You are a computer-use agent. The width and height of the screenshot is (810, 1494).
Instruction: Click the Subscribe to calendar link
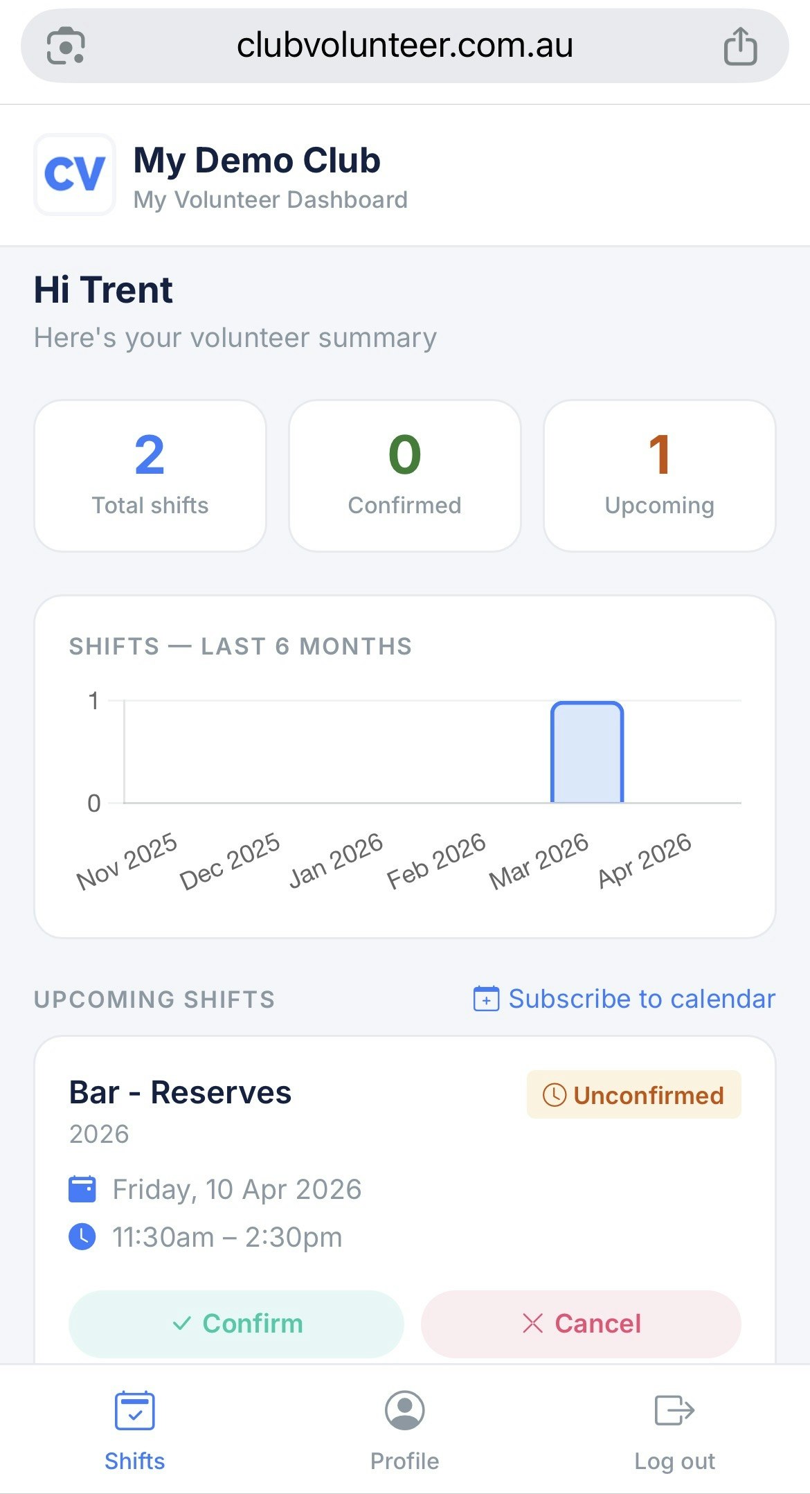(642, 999)
